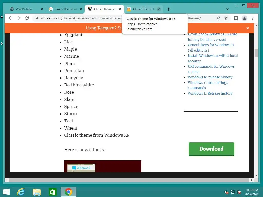The image size is (263, 197).
Task: Close the Winaero Classic themes tab
Action: pos(120,9)
